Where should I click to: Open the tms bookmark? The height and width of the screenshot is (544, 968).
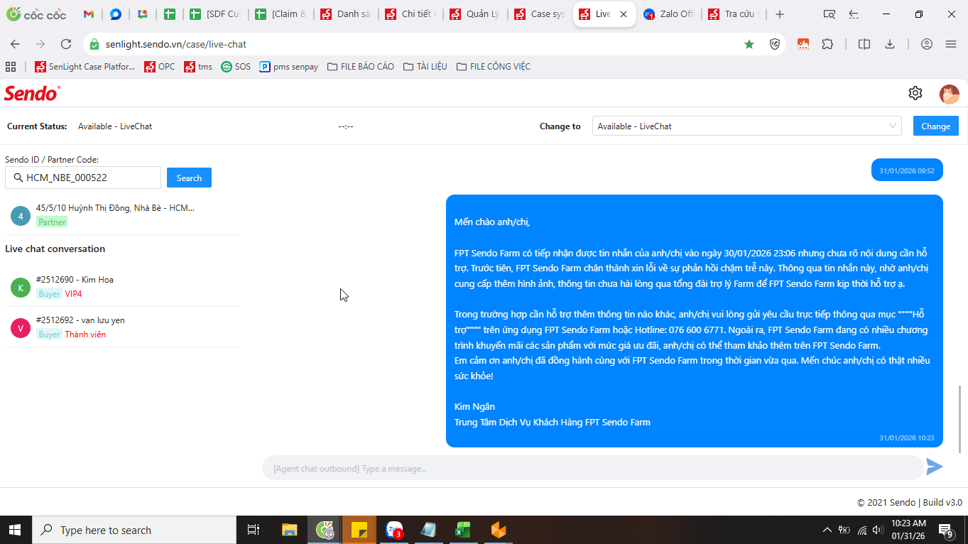(x=198, y=67)
